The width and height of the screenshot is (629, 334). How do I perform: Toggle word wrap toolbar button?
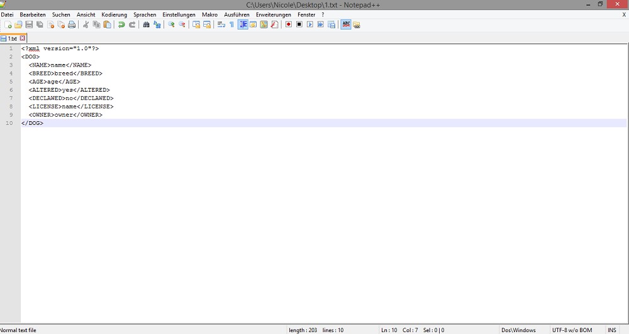point(221,24)
